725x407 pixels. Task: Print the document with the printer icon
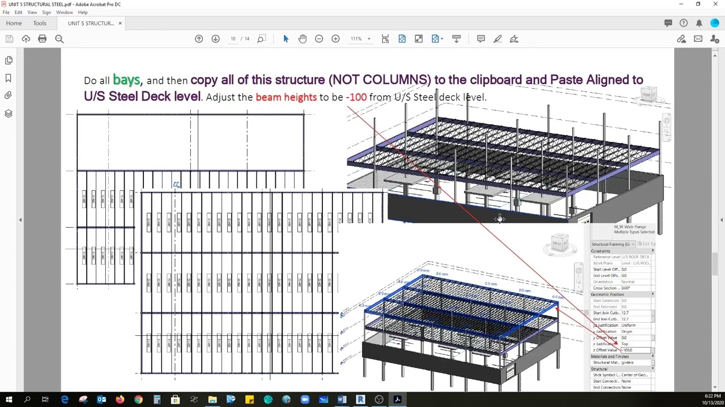tap(42, 38)
